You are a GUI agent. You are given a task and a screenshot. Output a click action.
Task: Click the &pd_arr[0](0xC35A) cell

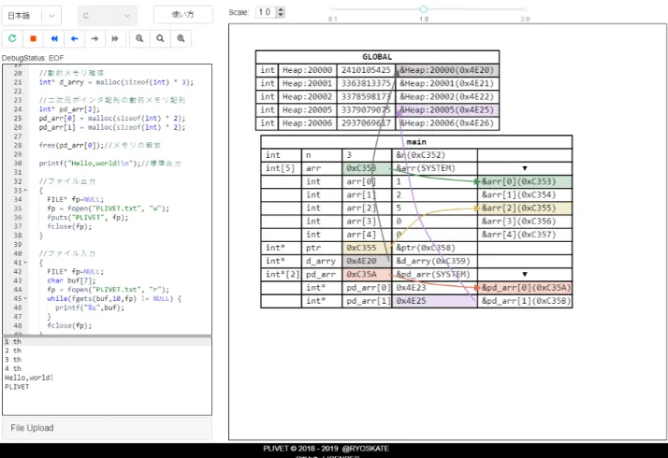[x=525, y=287]
